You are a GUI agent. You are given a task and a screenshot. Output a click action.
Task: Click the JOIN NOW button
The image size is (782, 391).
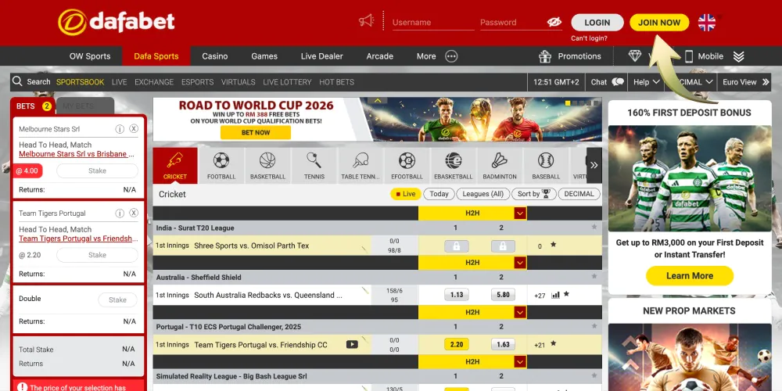tap(659, 23)
